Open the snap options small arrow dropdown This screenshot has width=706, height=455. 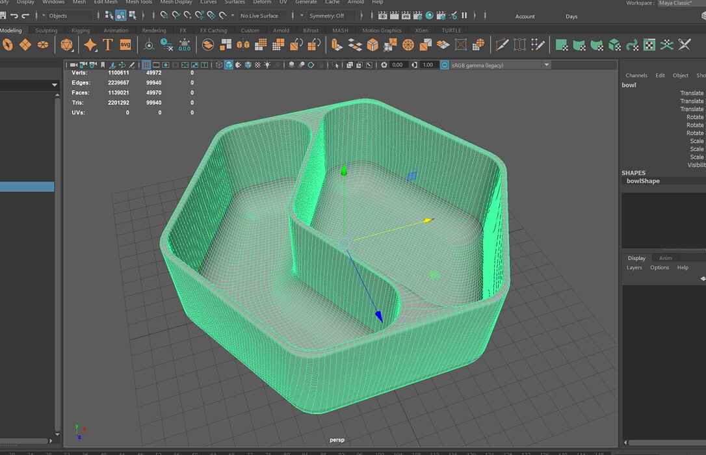(x=232, y=16)
